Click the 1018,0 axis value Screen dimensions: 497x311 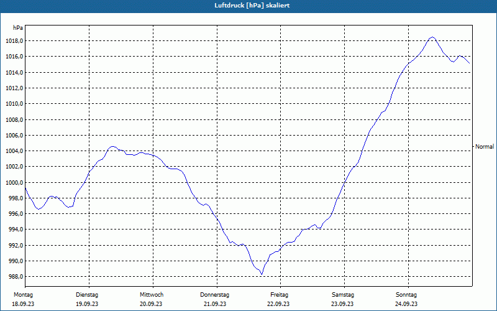pos(14,41)
